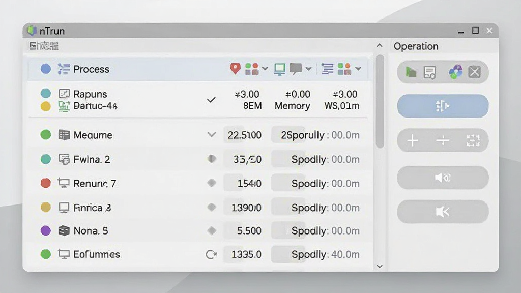This screenshot has width=521, height=293.
Task: Click the vertical scrollbar thumb
Action: click(x=380, y=101)
